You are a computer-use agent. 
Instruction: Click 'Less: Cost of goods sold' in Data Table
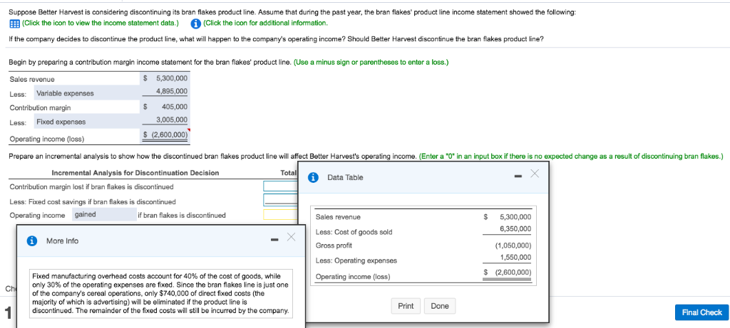pyautogui.click(x=354, y=232)
